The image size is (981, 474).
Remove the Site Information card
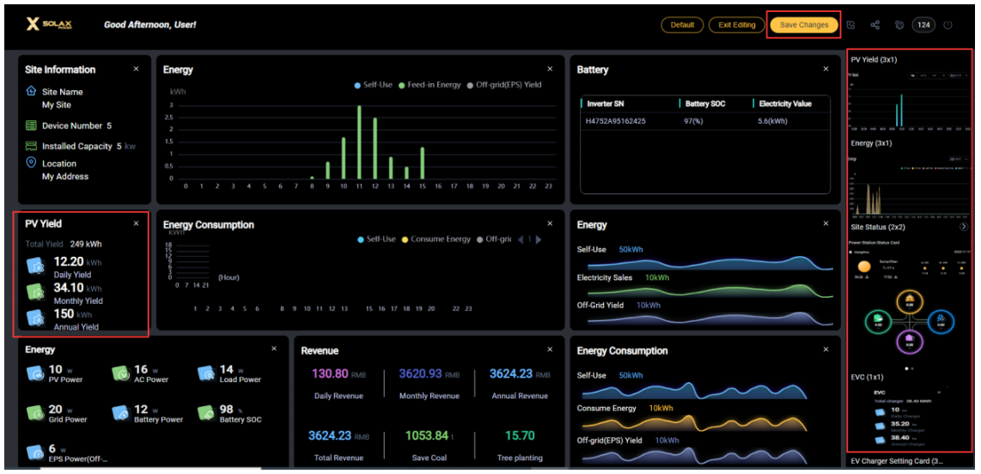tap(136, 69)
